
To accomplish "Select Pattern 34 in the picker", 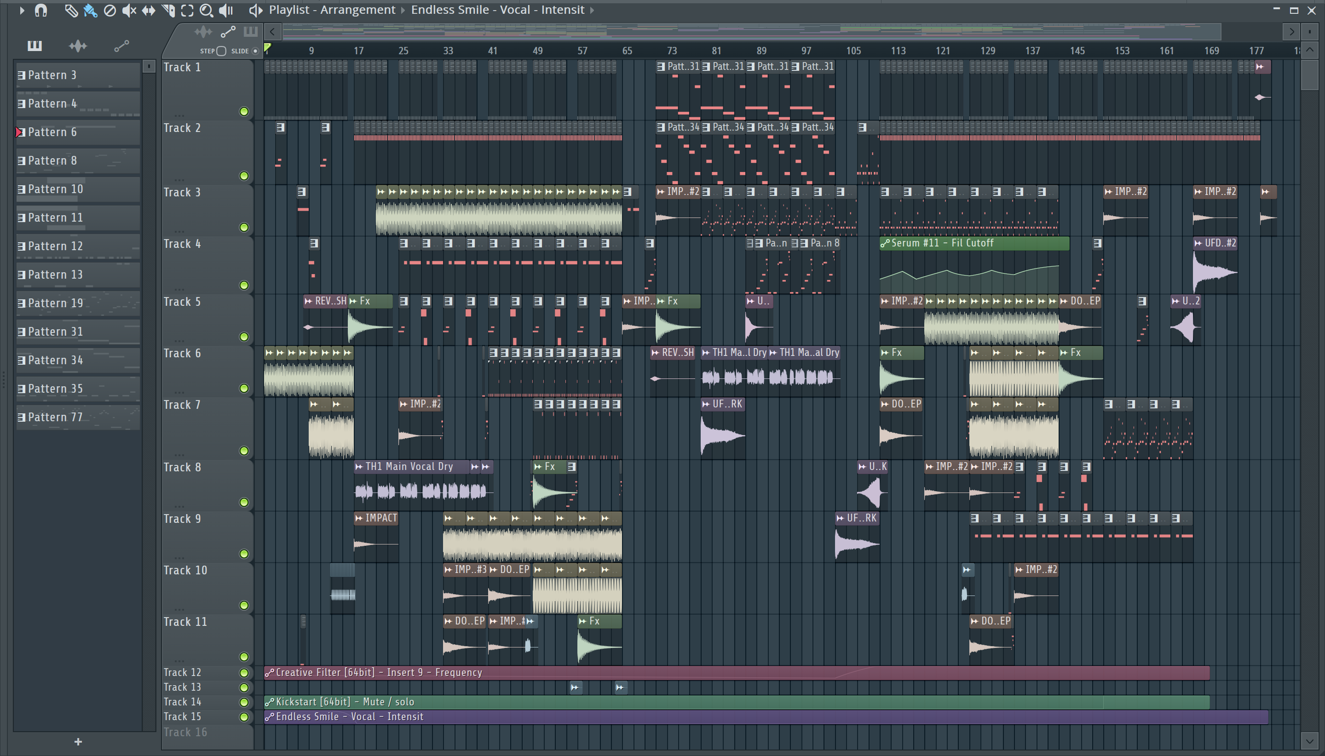I will click(78, 361).
